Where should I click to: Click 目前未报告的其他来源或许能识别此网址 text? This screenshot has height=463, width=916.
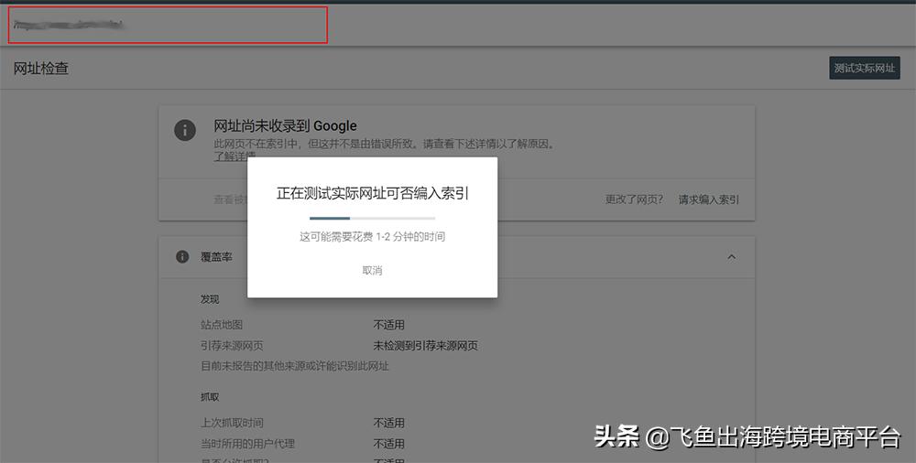point(294,366)
